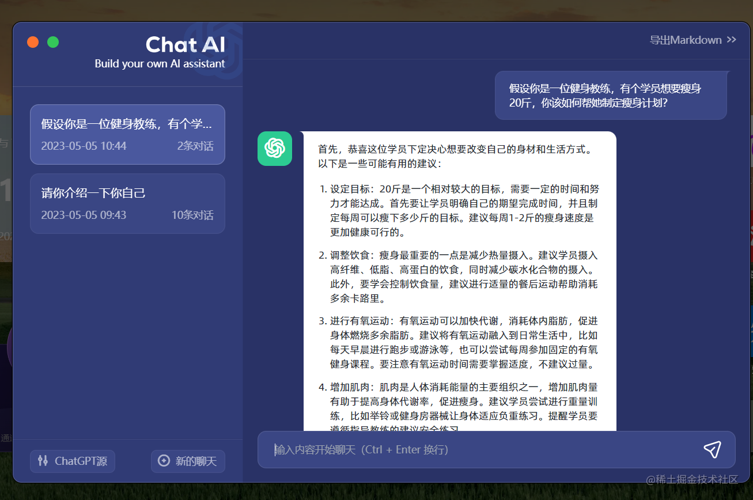Start a 新的聊天 conversation
The height and width of the screenshot is (500, 753).
[188, 461]
